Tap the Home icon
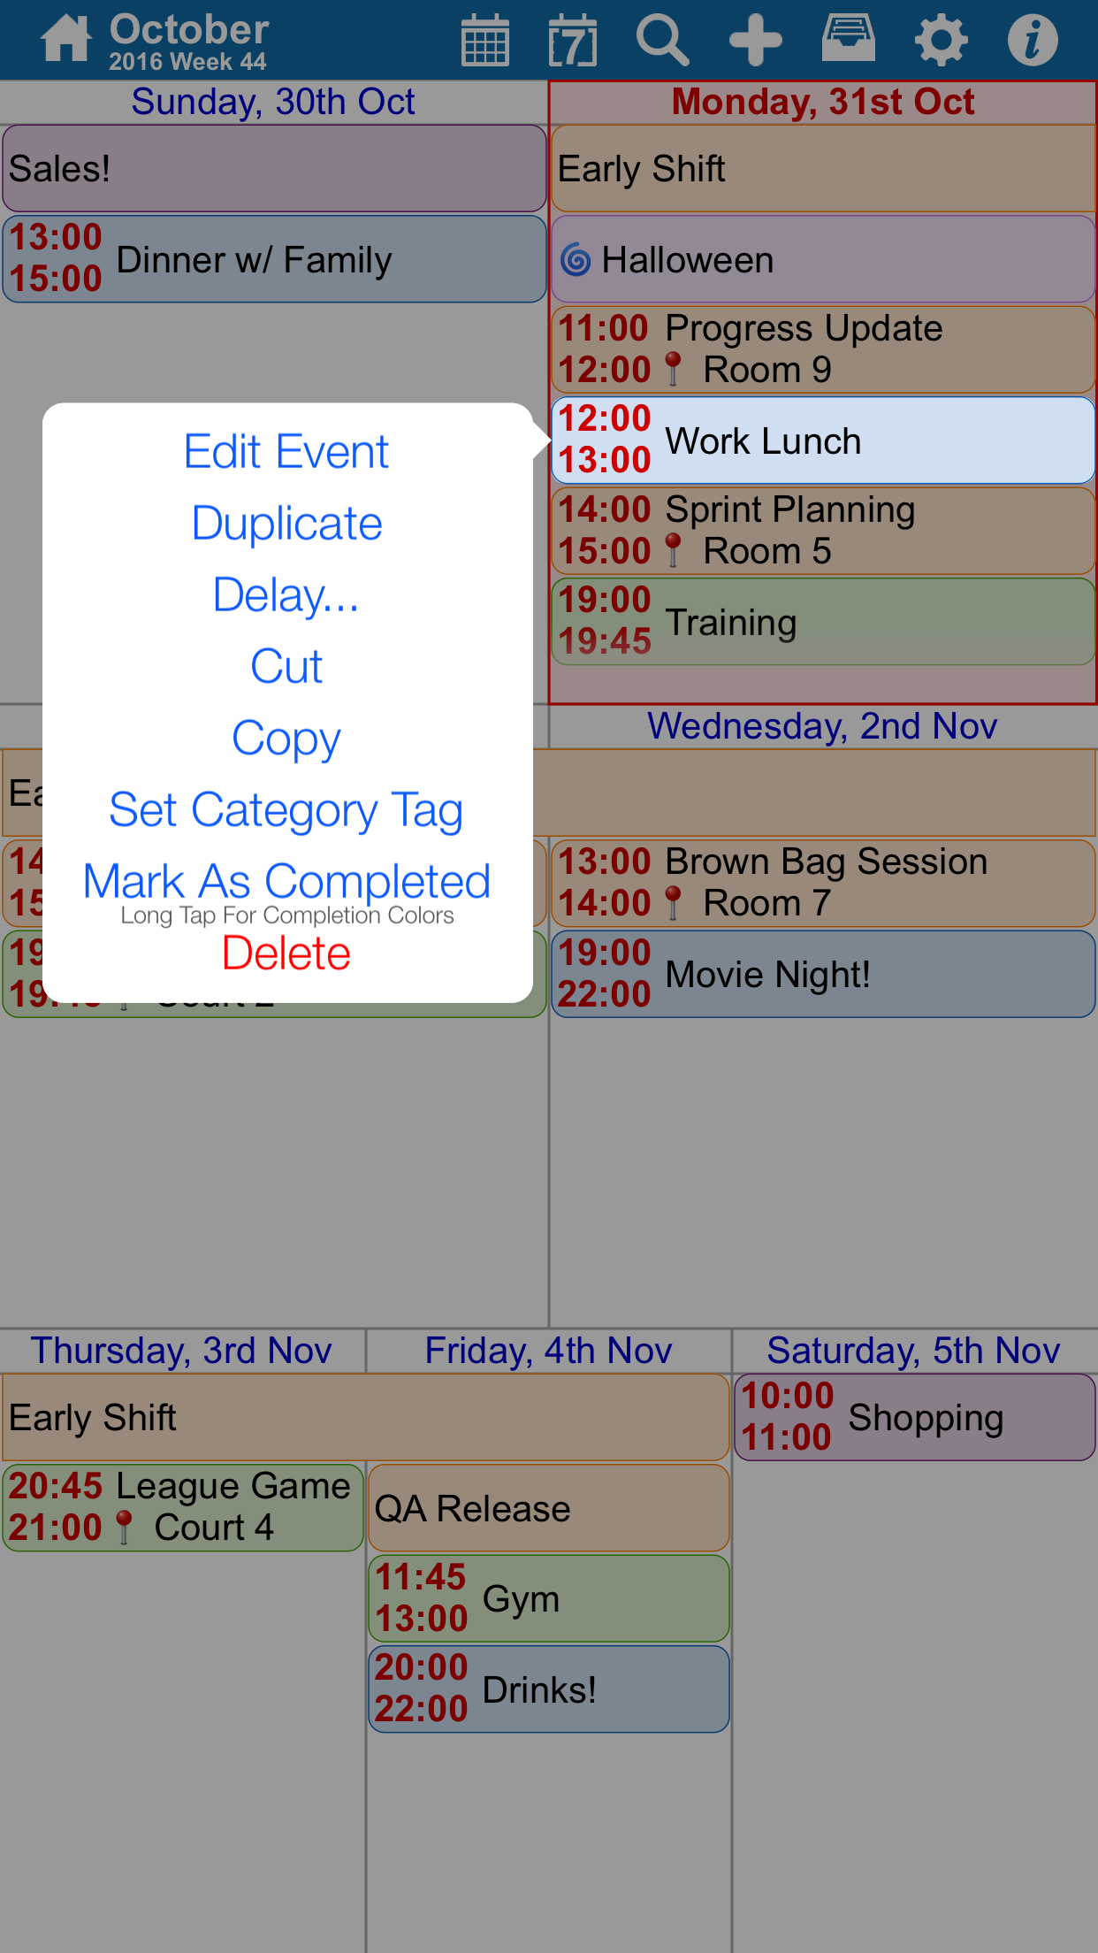The height and width of the screenshot is (1953, 1098). coord(66,40)
